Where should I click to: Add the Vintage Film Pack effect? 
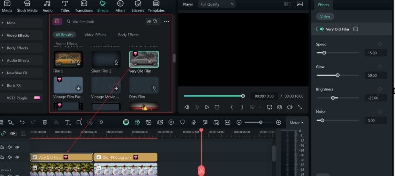click(x=78, y=89)
